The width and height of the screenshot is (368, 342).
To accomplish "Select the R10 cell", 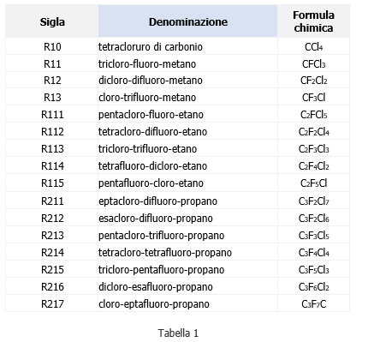I will 52,46.
